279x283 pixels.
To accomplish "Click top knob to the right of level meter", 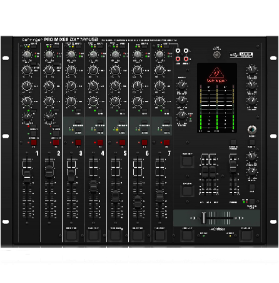I will coord(251,69).
